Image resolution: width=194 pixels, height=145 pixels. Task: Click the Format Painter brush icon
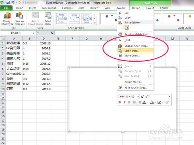pyautogui.click(x=167, y=102)
